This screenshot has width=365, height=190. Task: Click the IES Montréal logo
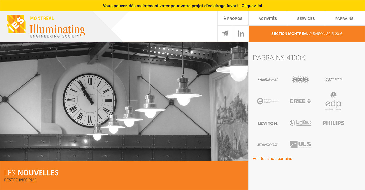(x=46, y=26)
